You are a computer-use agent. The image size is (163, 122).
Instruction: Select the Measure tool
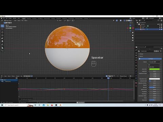(x=2, y=48)
